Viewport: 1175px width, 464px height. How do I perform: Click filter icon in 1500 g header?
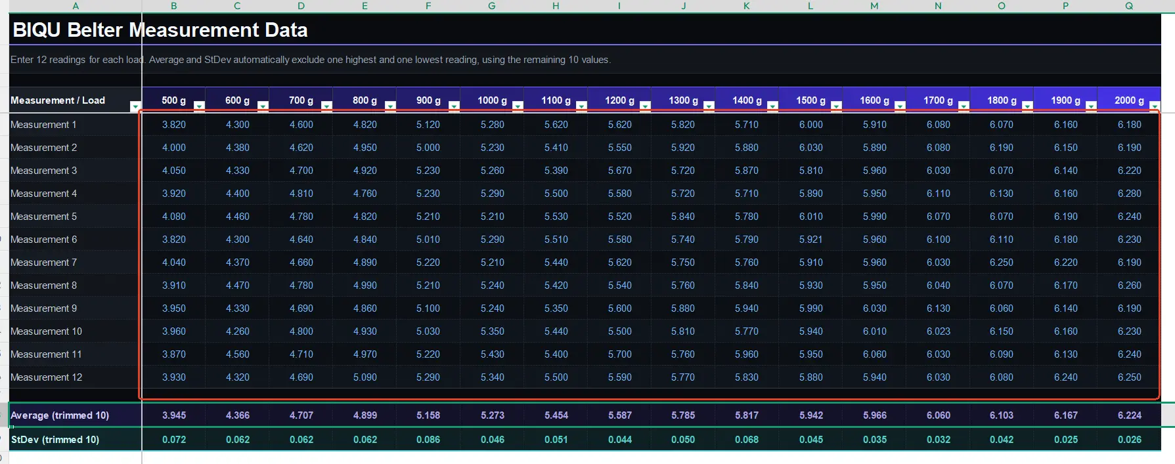click(836, 106)
